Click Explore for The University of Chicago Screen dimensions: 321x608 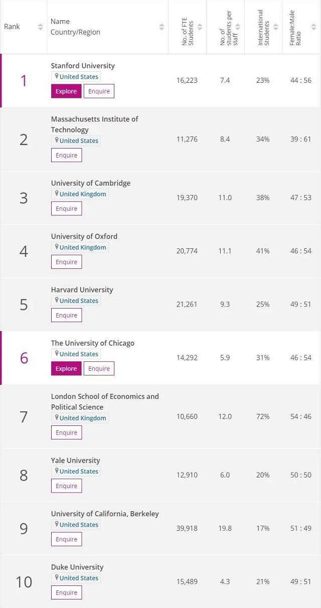tap(66, 368)
